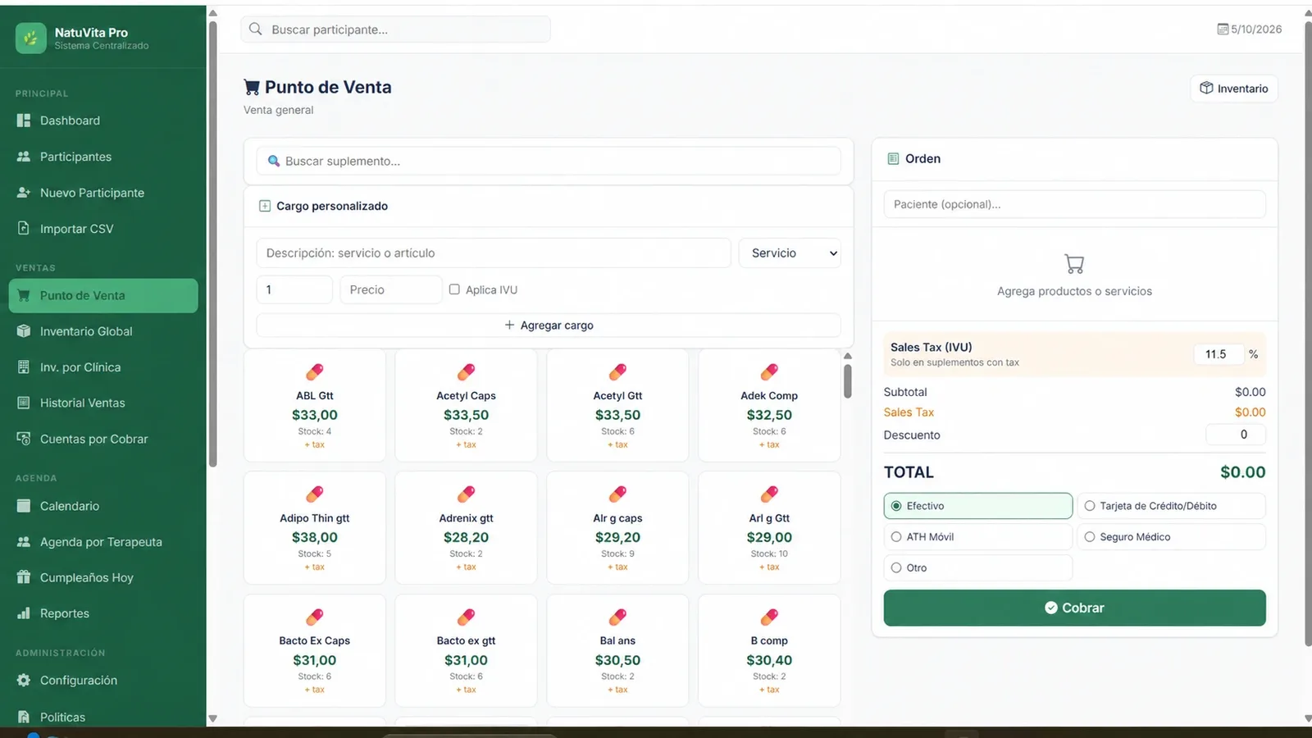Click the magnifier icon in Buscar participante
This screenshot has height=738, width=1312.
coord(256,29)
